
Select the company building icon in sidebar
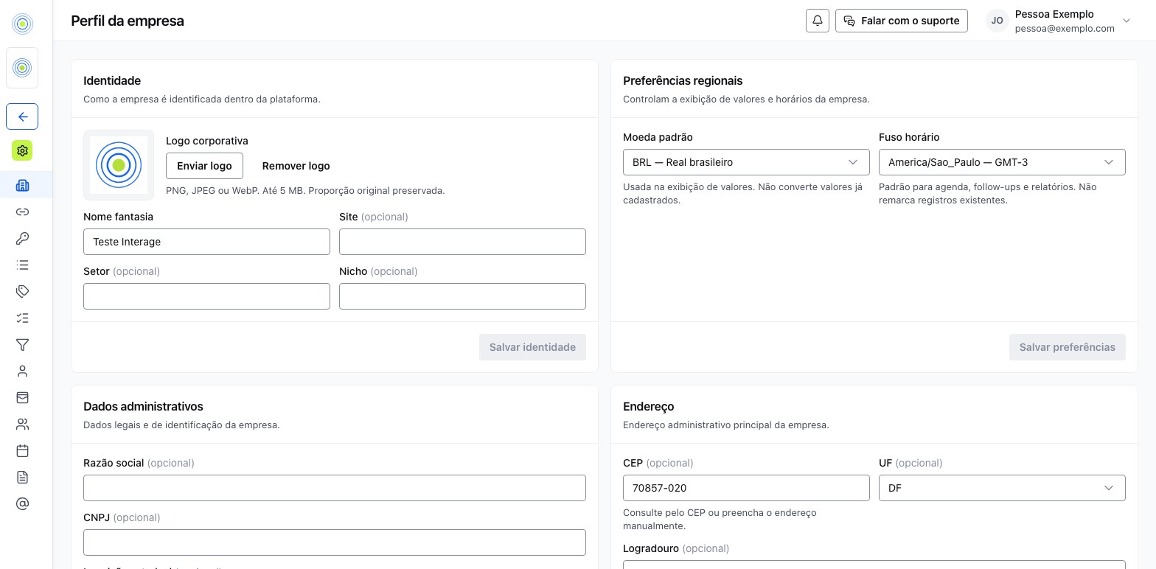[22, 185]
